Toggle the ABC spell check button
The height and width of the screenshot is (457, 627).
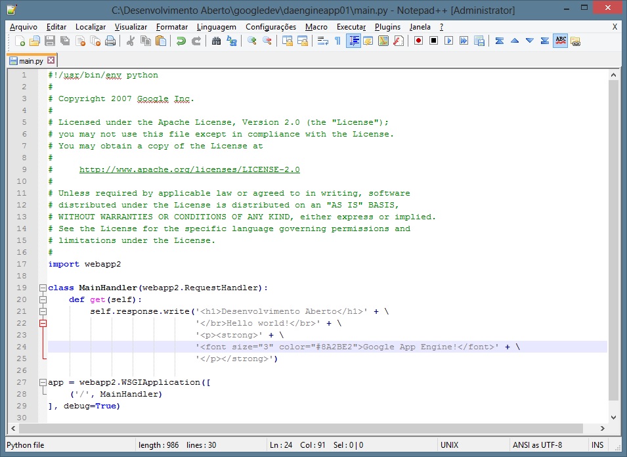tap(560, 41)
